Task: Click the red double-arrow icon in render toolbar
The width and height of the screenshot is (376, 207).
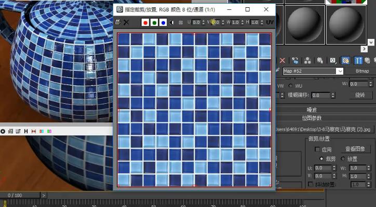Action: (x=34, y=131)
